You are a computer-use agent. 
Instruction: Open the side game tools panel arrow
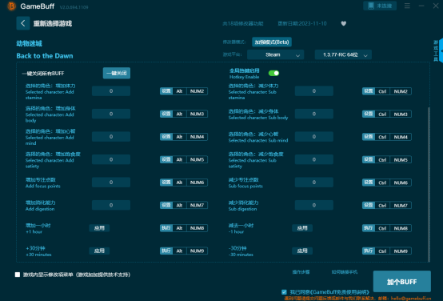(441, 51)
